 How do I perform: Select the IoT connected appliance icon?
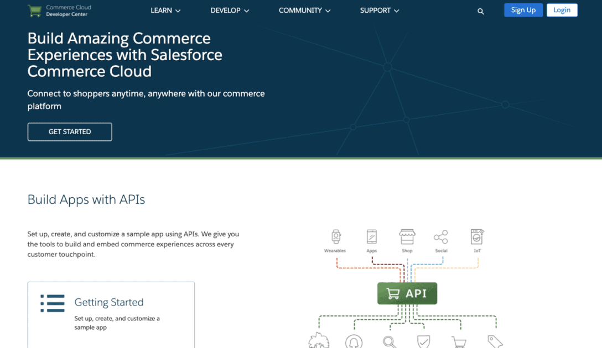pos(477,236)
